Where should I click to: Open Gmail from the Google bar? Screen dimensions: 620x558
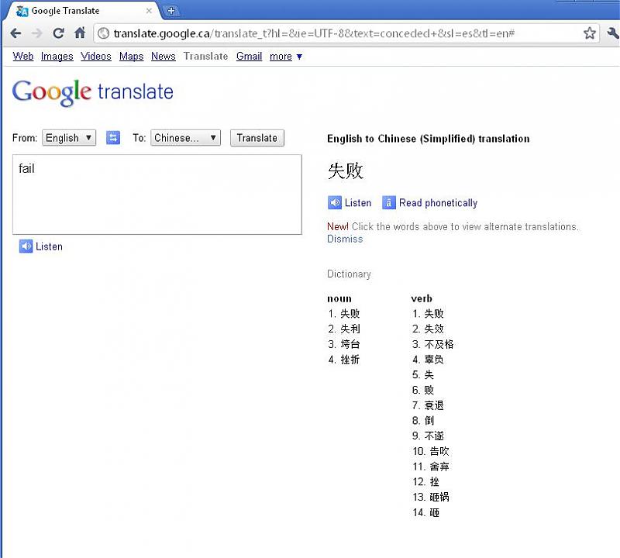(x=249, y=57)
